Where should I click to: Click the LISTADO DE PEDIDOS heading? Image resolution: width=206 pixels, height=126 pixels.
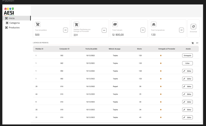click(41, 43)
